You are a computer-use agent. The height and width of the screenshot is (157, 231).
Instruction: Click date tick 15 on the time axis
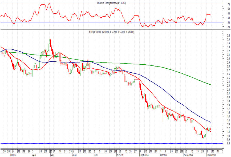coord(171,151)
